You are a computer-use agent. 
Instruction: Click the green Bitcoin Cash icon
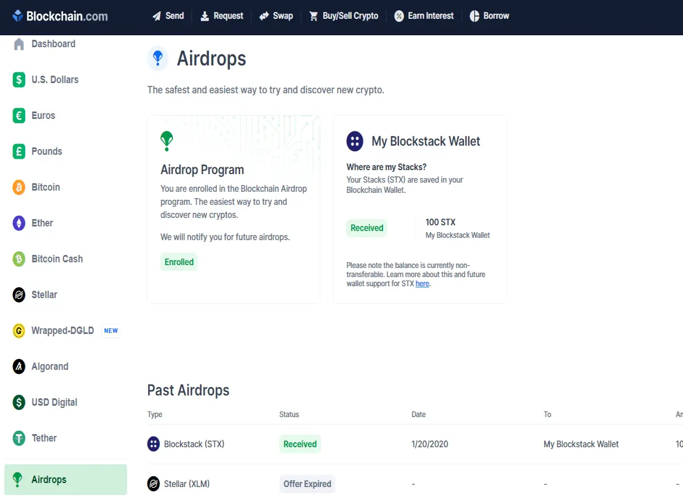click(x=19, y=259)
